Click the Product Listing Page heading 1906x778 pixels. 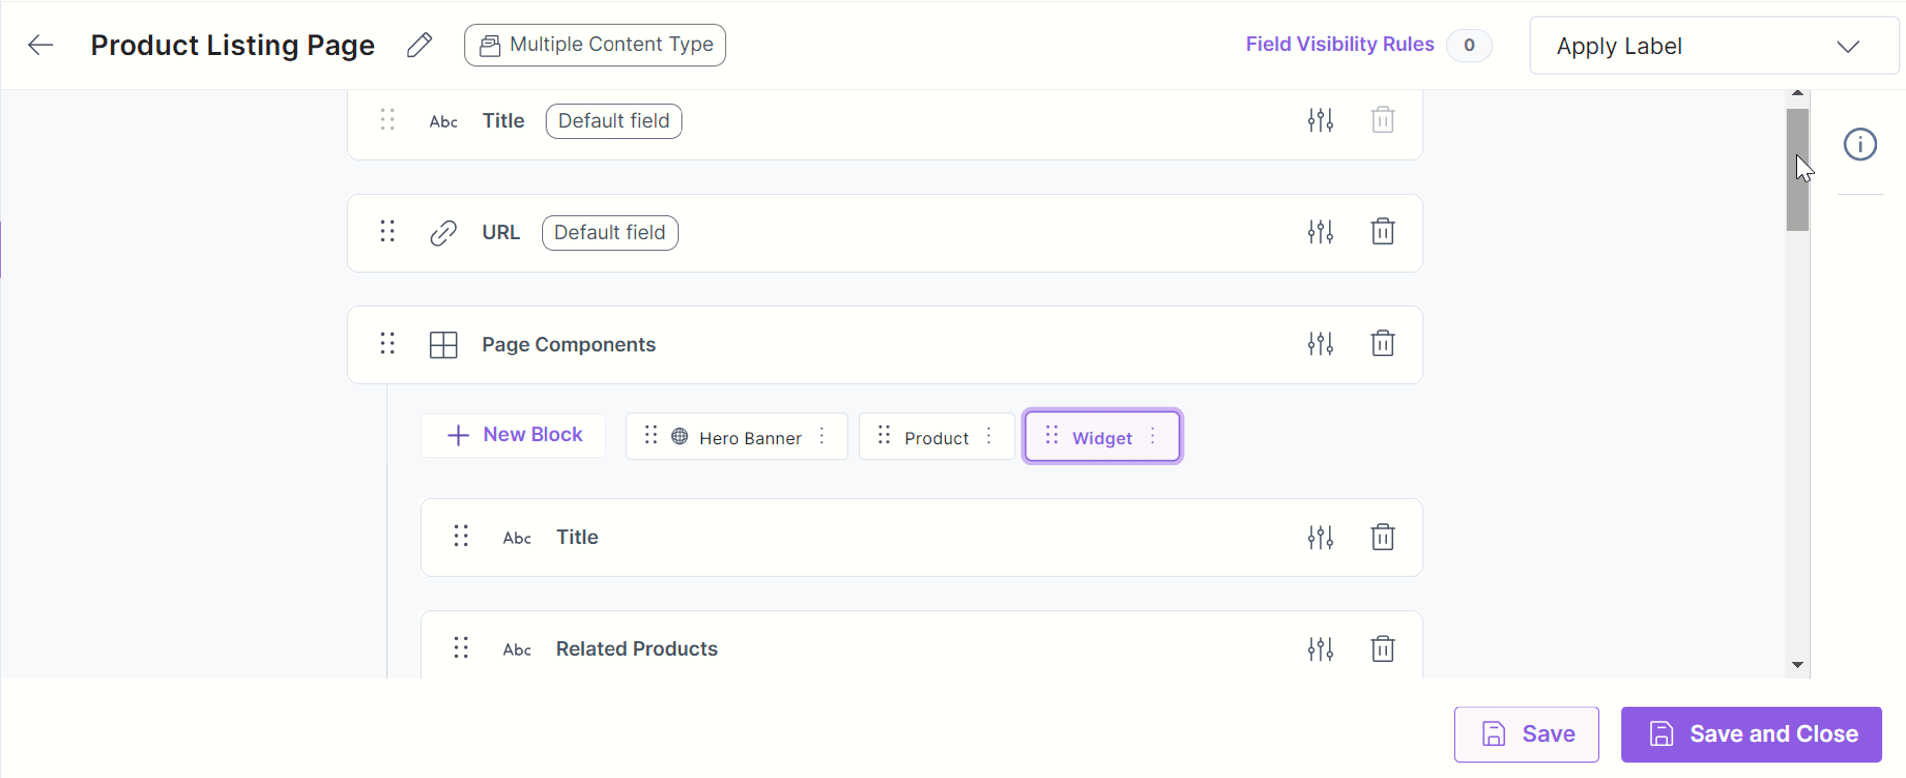click(x=232, y=46)
